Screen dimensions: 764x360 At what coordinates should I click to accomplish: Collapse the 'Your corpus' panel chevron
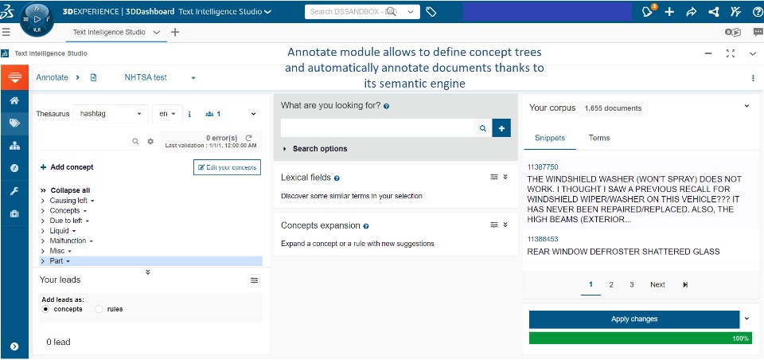point(747,106)
